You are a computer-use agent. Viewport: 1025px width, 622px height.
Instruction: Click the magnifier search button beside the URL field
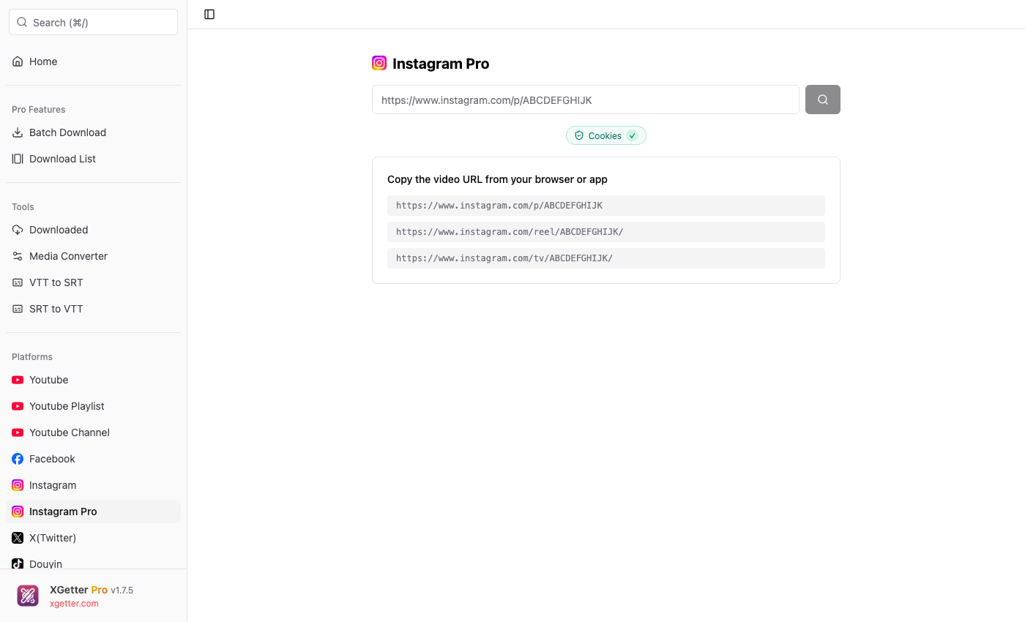click(x=823, y=100)
